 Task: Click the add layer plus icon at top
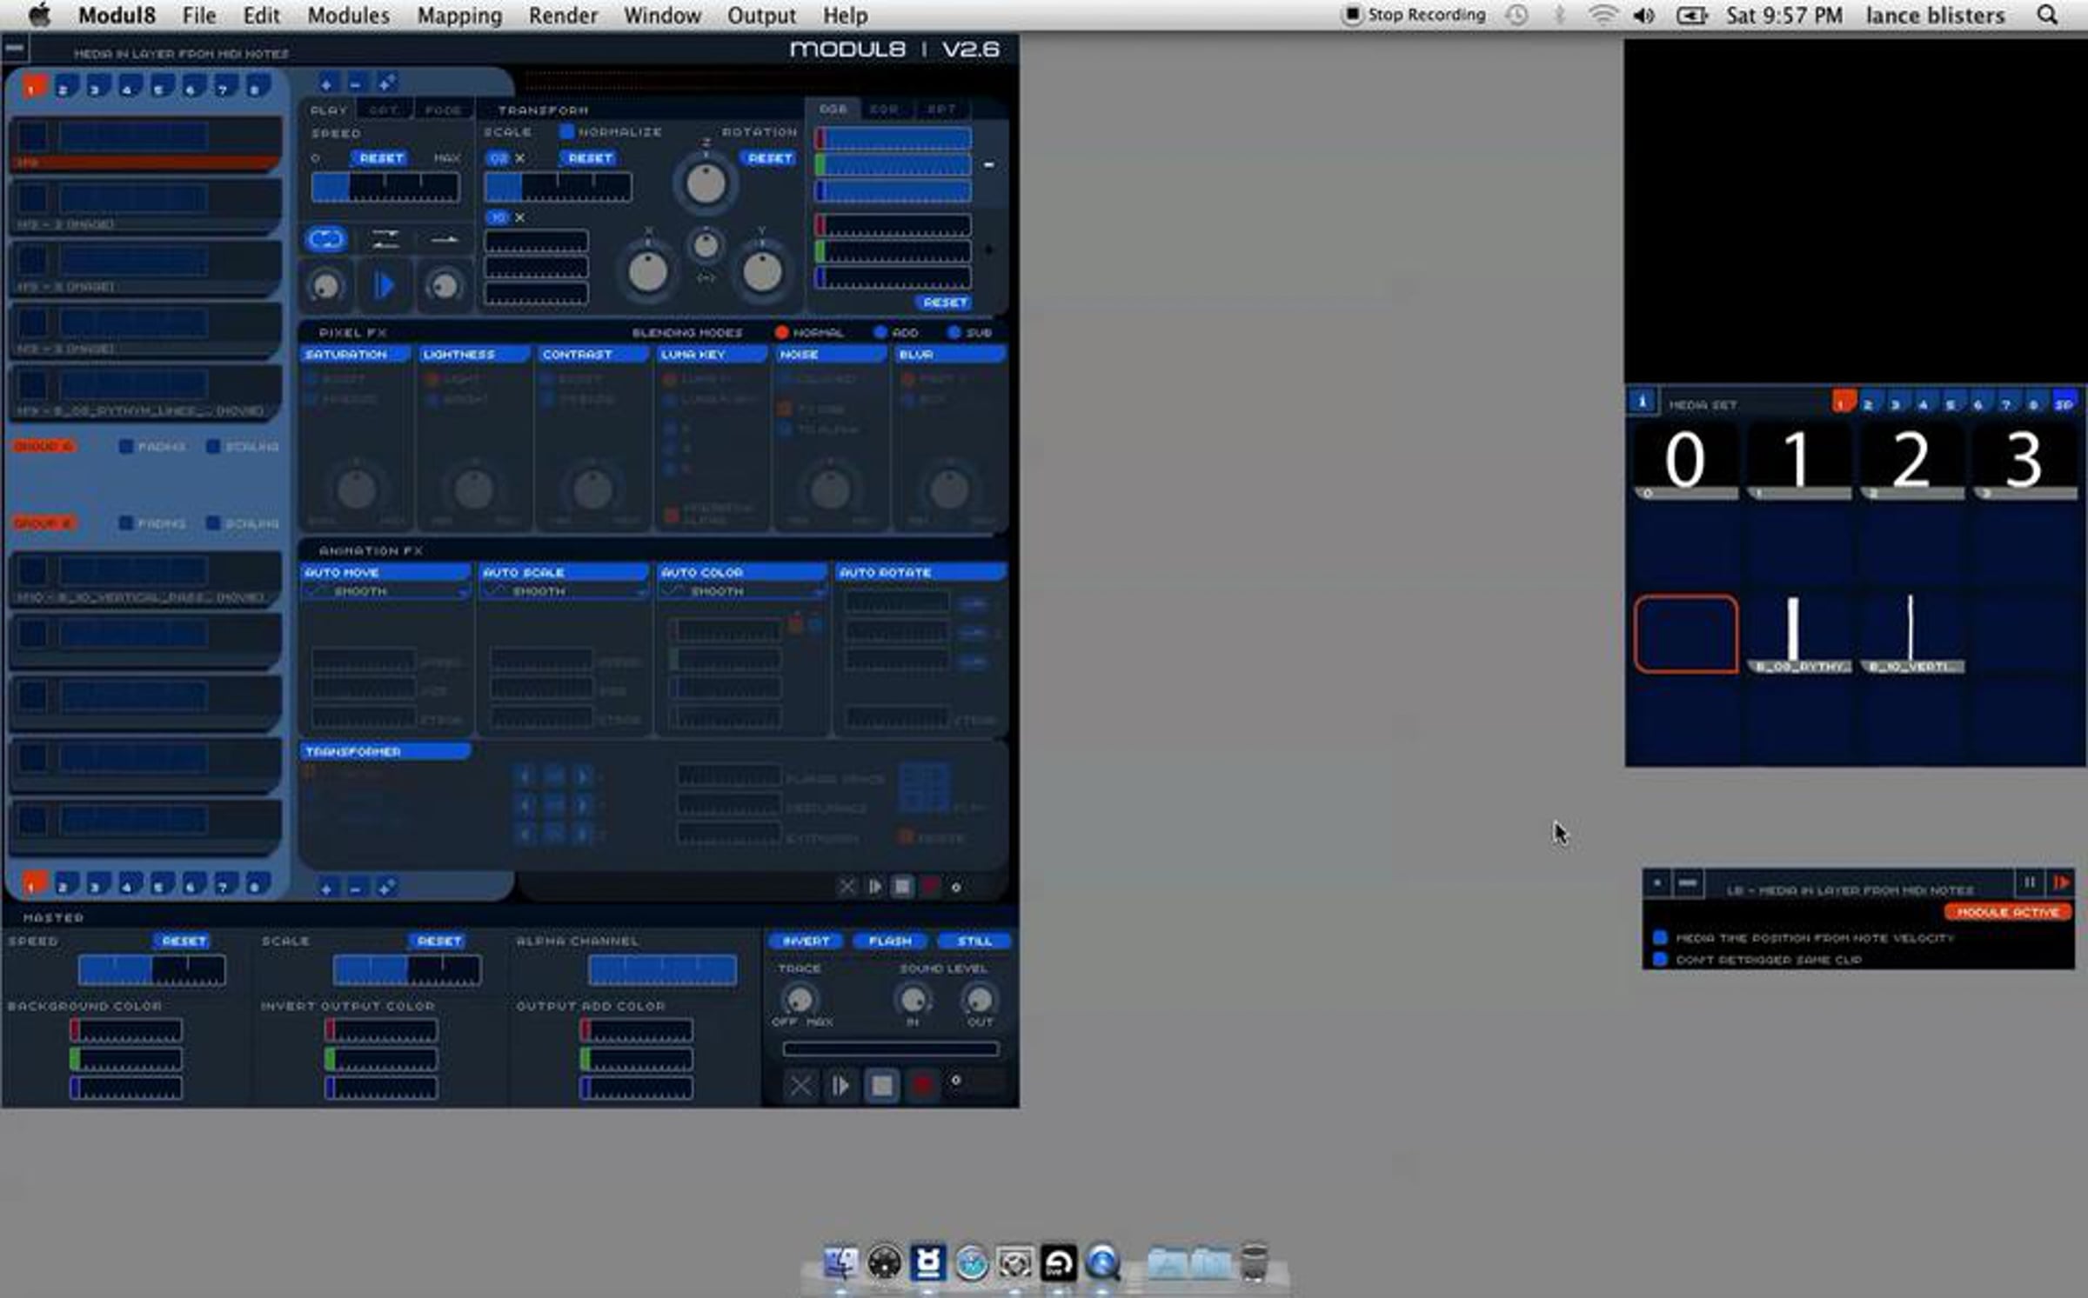[326, 84]
